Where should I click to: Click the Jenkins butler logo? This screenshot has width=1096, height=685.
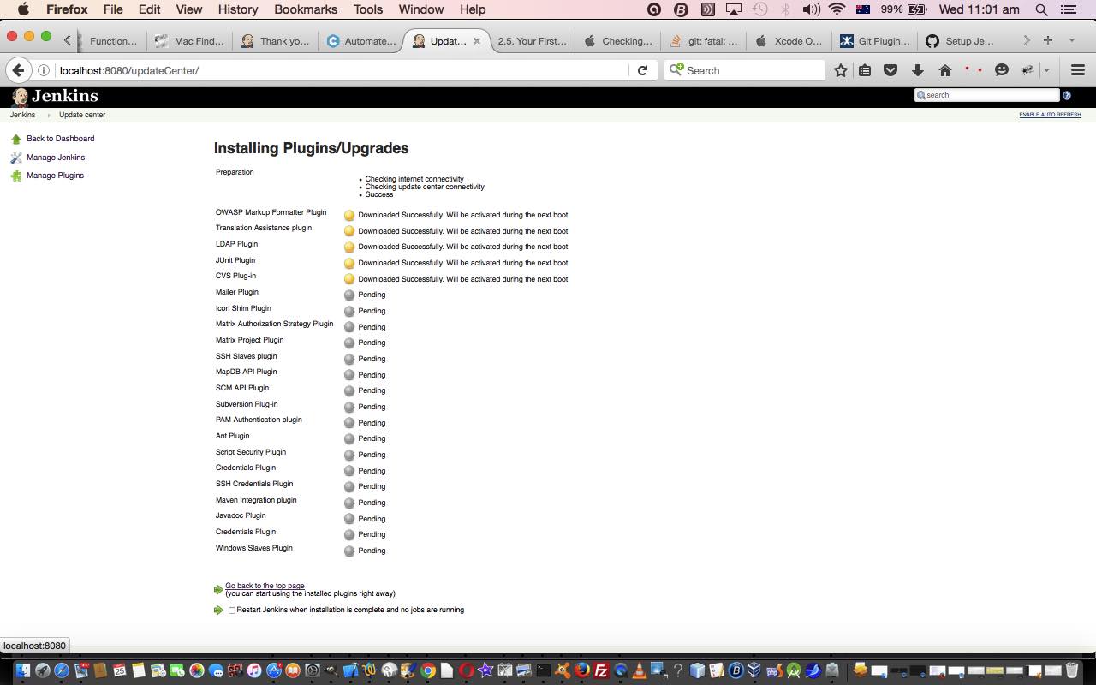(x=20, y=96)
